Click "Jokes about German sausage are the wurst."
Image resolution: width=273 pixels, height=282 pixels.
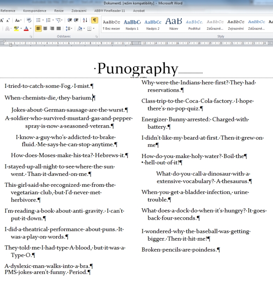[68, 110]
